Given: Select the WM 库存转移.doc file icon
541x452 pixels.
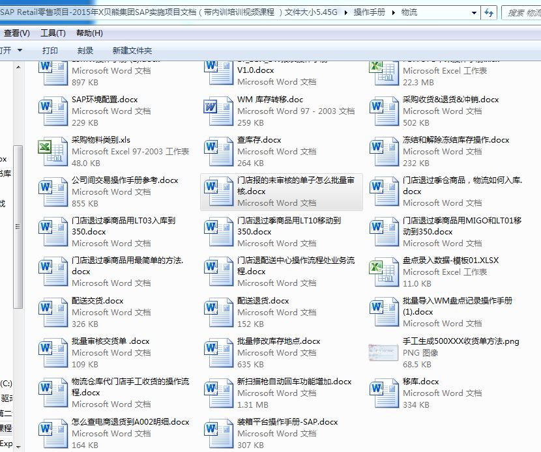Looking at the screenshot, I should click(x=218, y=111).
